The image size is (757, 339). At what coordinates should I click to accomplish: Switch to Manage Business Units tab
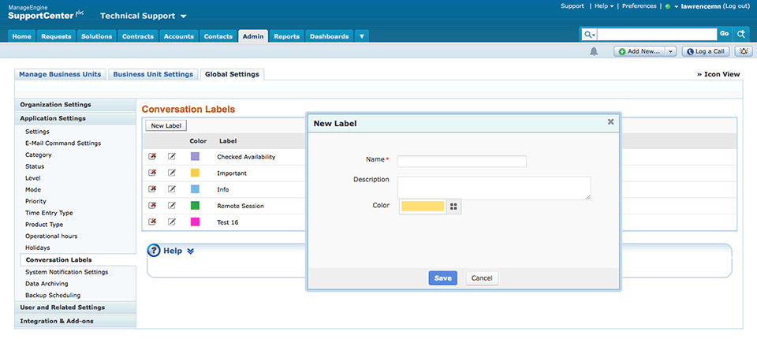pyautogui.click(x=60, y=74)
